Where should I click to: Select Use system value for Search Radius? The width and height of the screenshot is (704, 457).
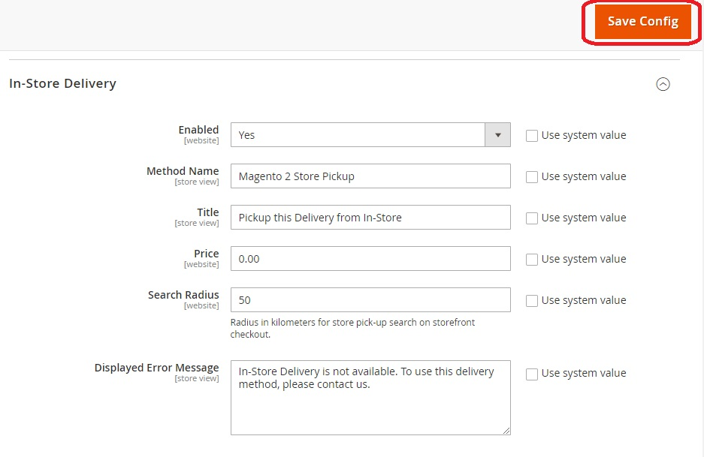coord(532,301)
